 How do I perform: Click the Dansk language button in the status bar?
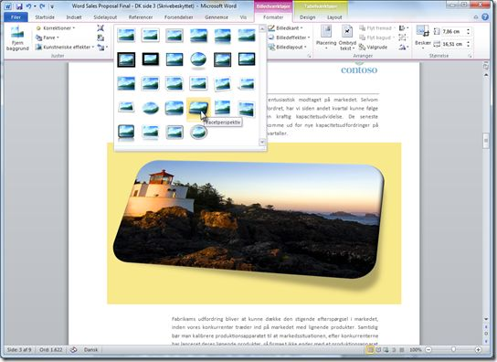pos(91,349)
